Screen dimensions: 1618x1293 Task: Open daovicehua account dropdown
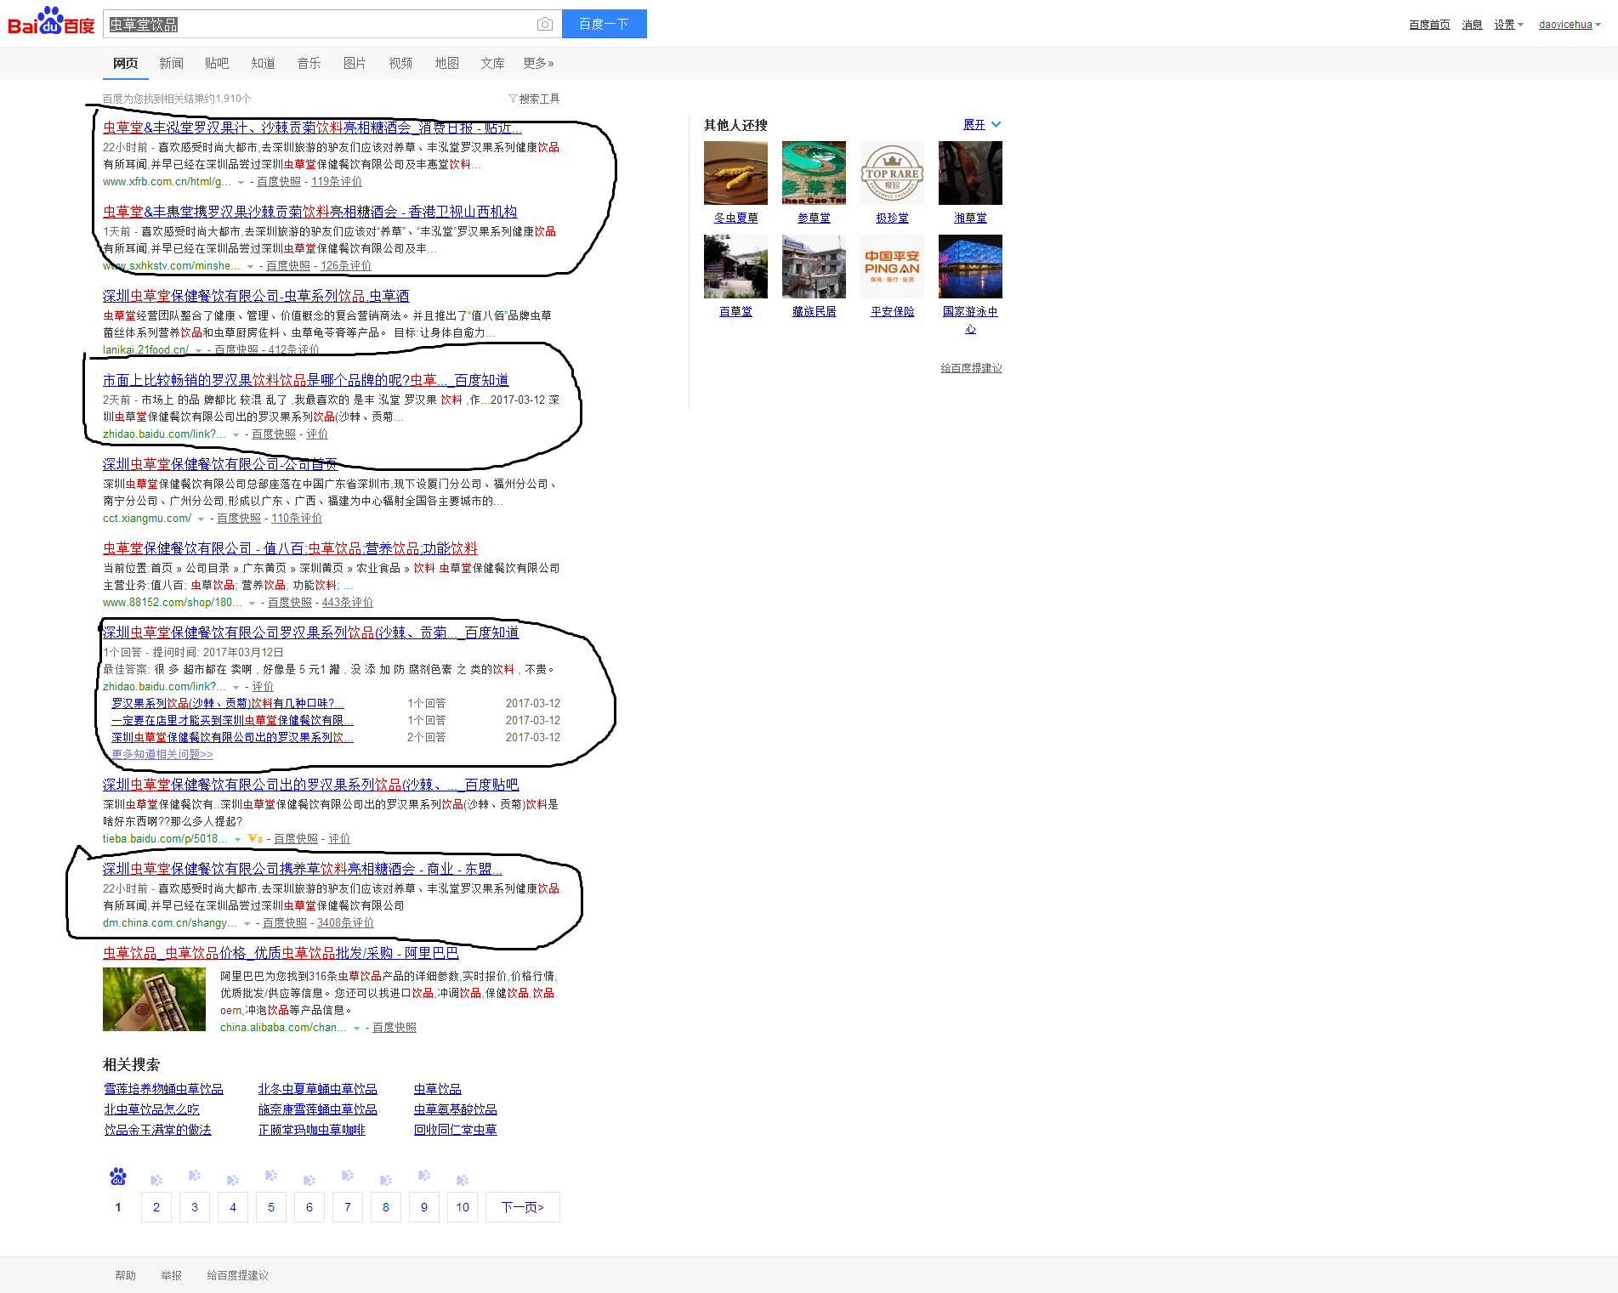coord(1570,25)
